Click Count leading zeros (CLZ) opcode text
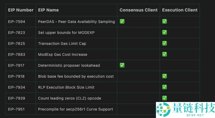This screenshot has height=118, width=215. pyautogui.click(x=70, y=98)
